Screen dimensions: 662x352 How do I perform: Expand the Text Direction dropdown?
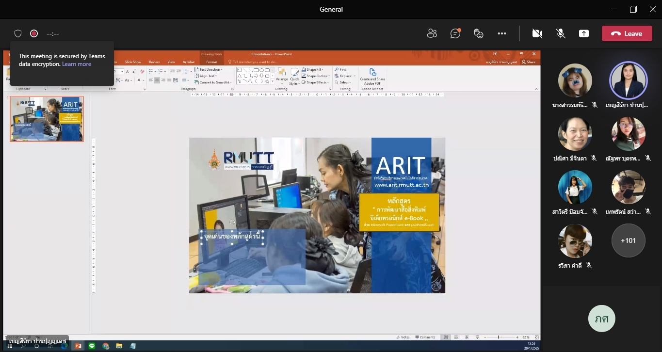[x=209, y=69]
